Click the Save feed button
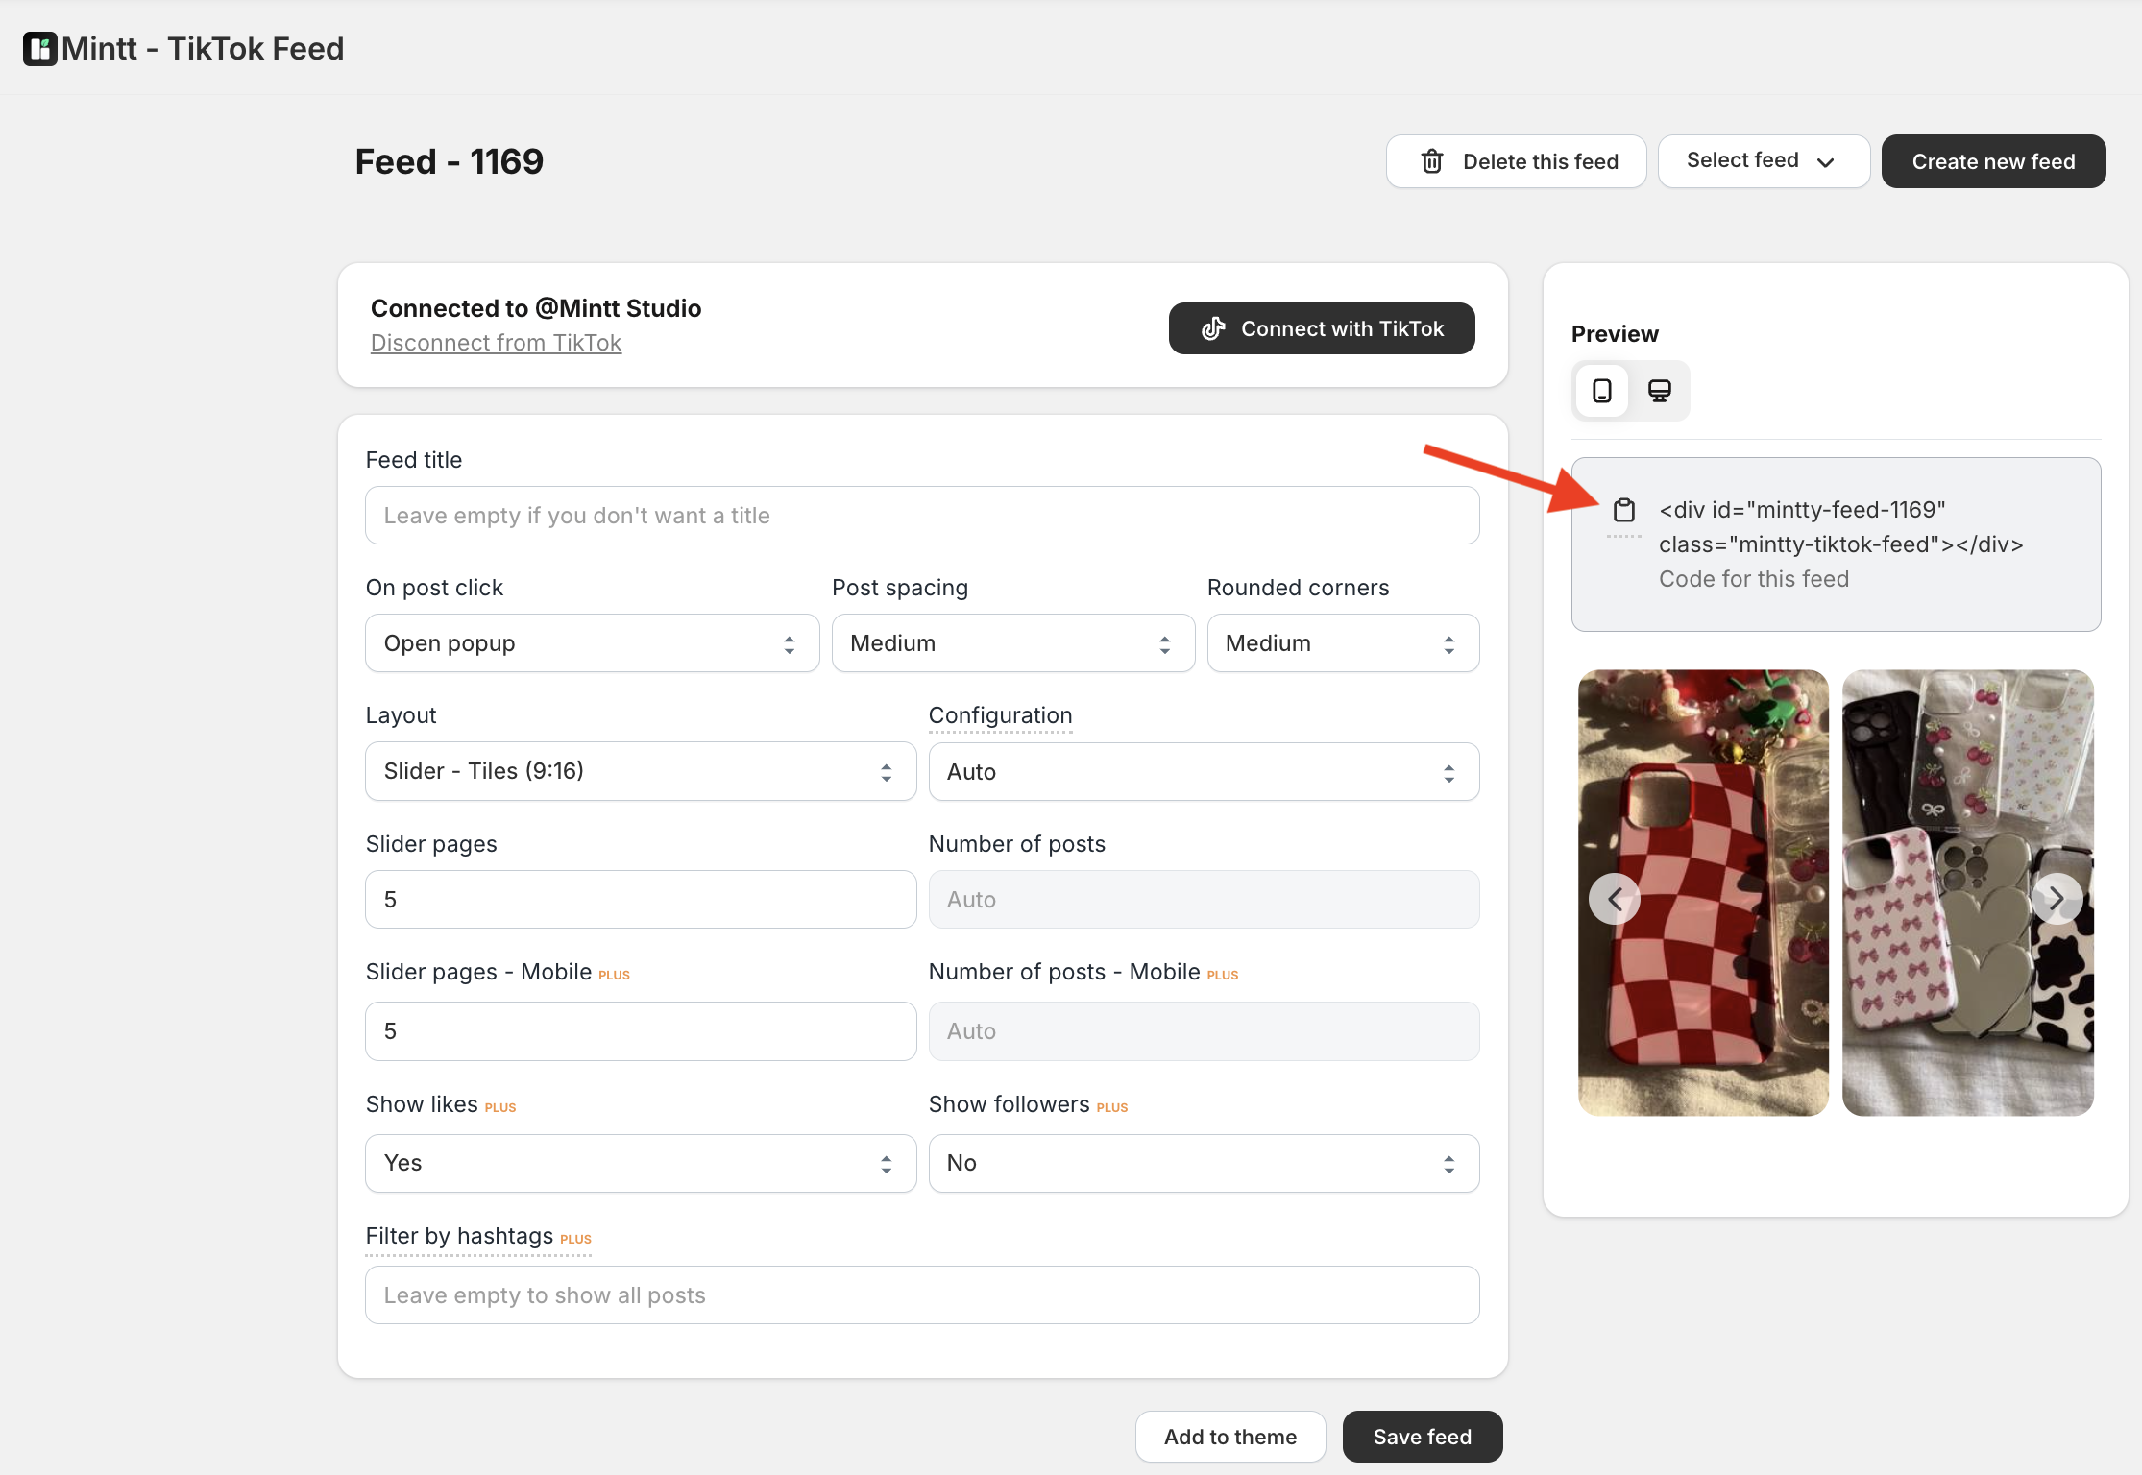The image size is (2142, 1475). [1422, 1437]
